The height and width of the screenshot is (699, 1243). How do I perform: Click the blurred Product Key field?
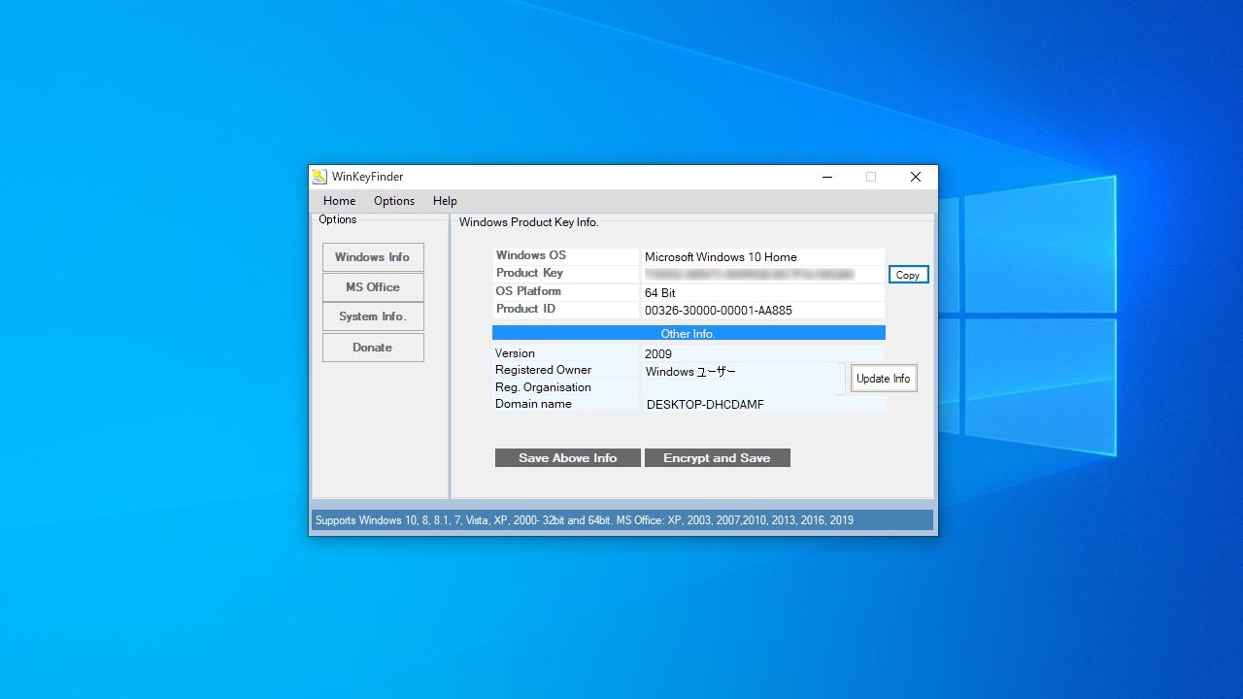point(762,275)
